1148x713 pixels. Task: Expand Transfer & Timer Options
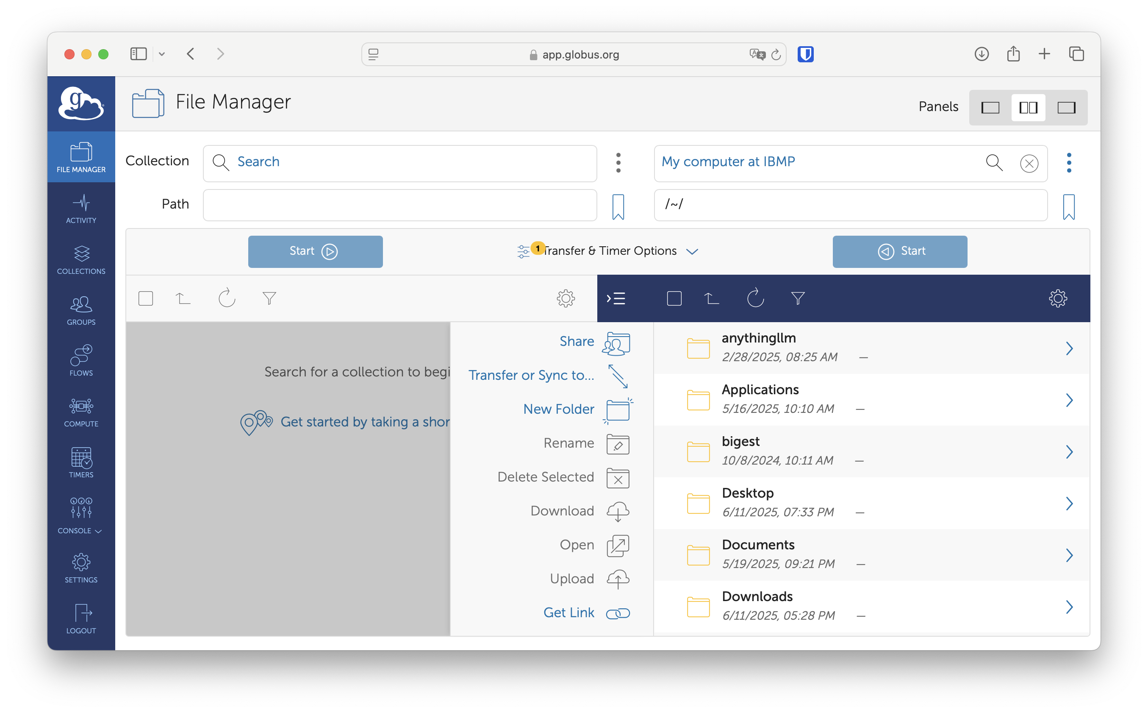(608, 251)
